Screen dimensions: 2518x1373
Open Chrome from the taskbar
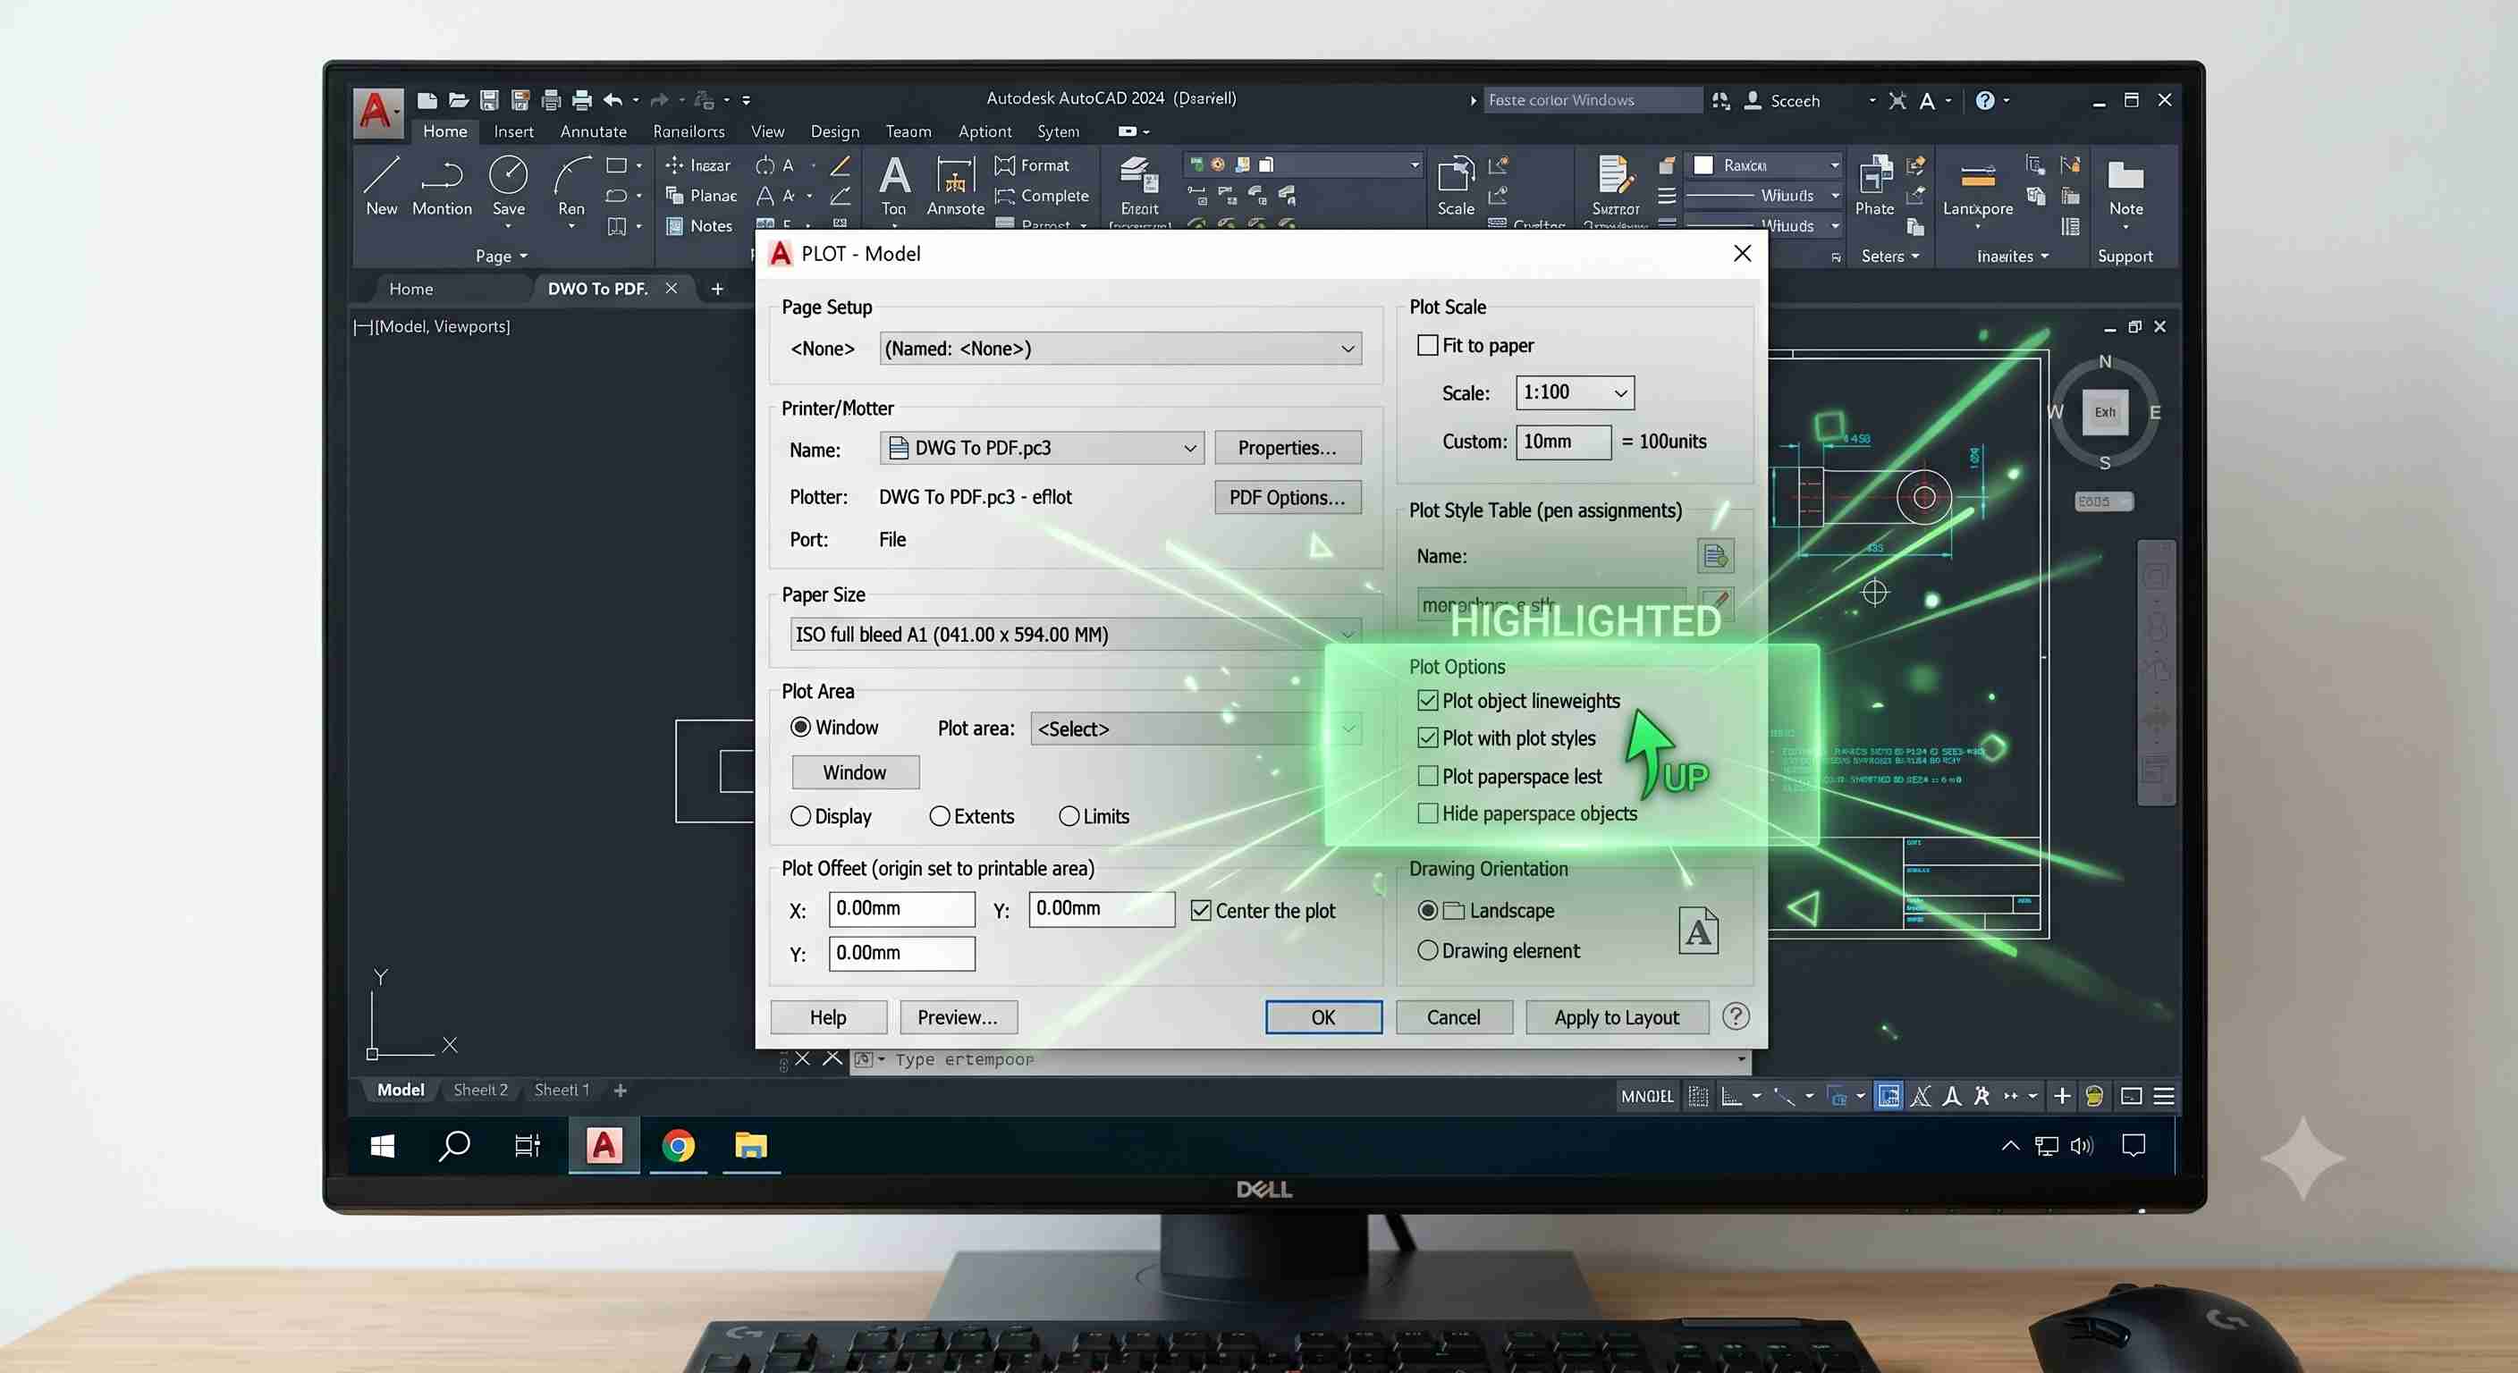tap(678, 1144)
